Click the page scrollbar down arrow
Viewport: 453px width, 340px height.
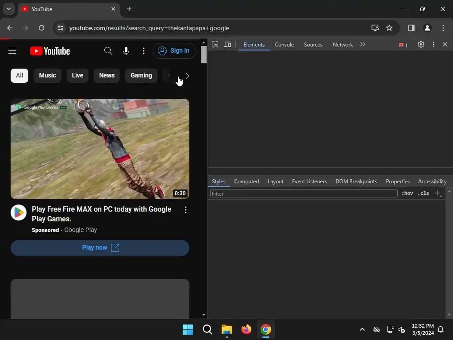(x=203, y=315)
